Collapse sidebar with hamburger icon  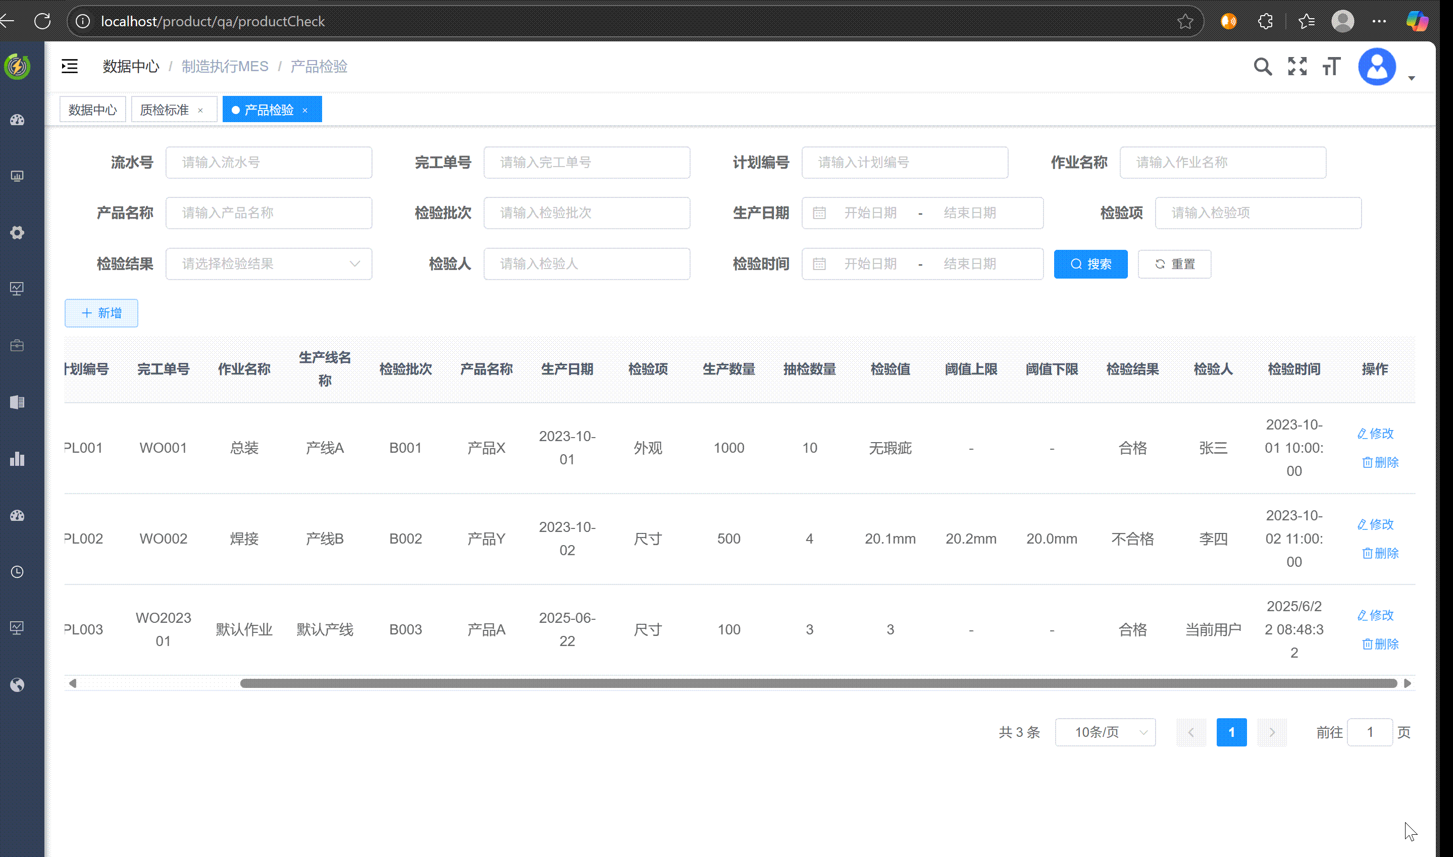click(70, 66)
